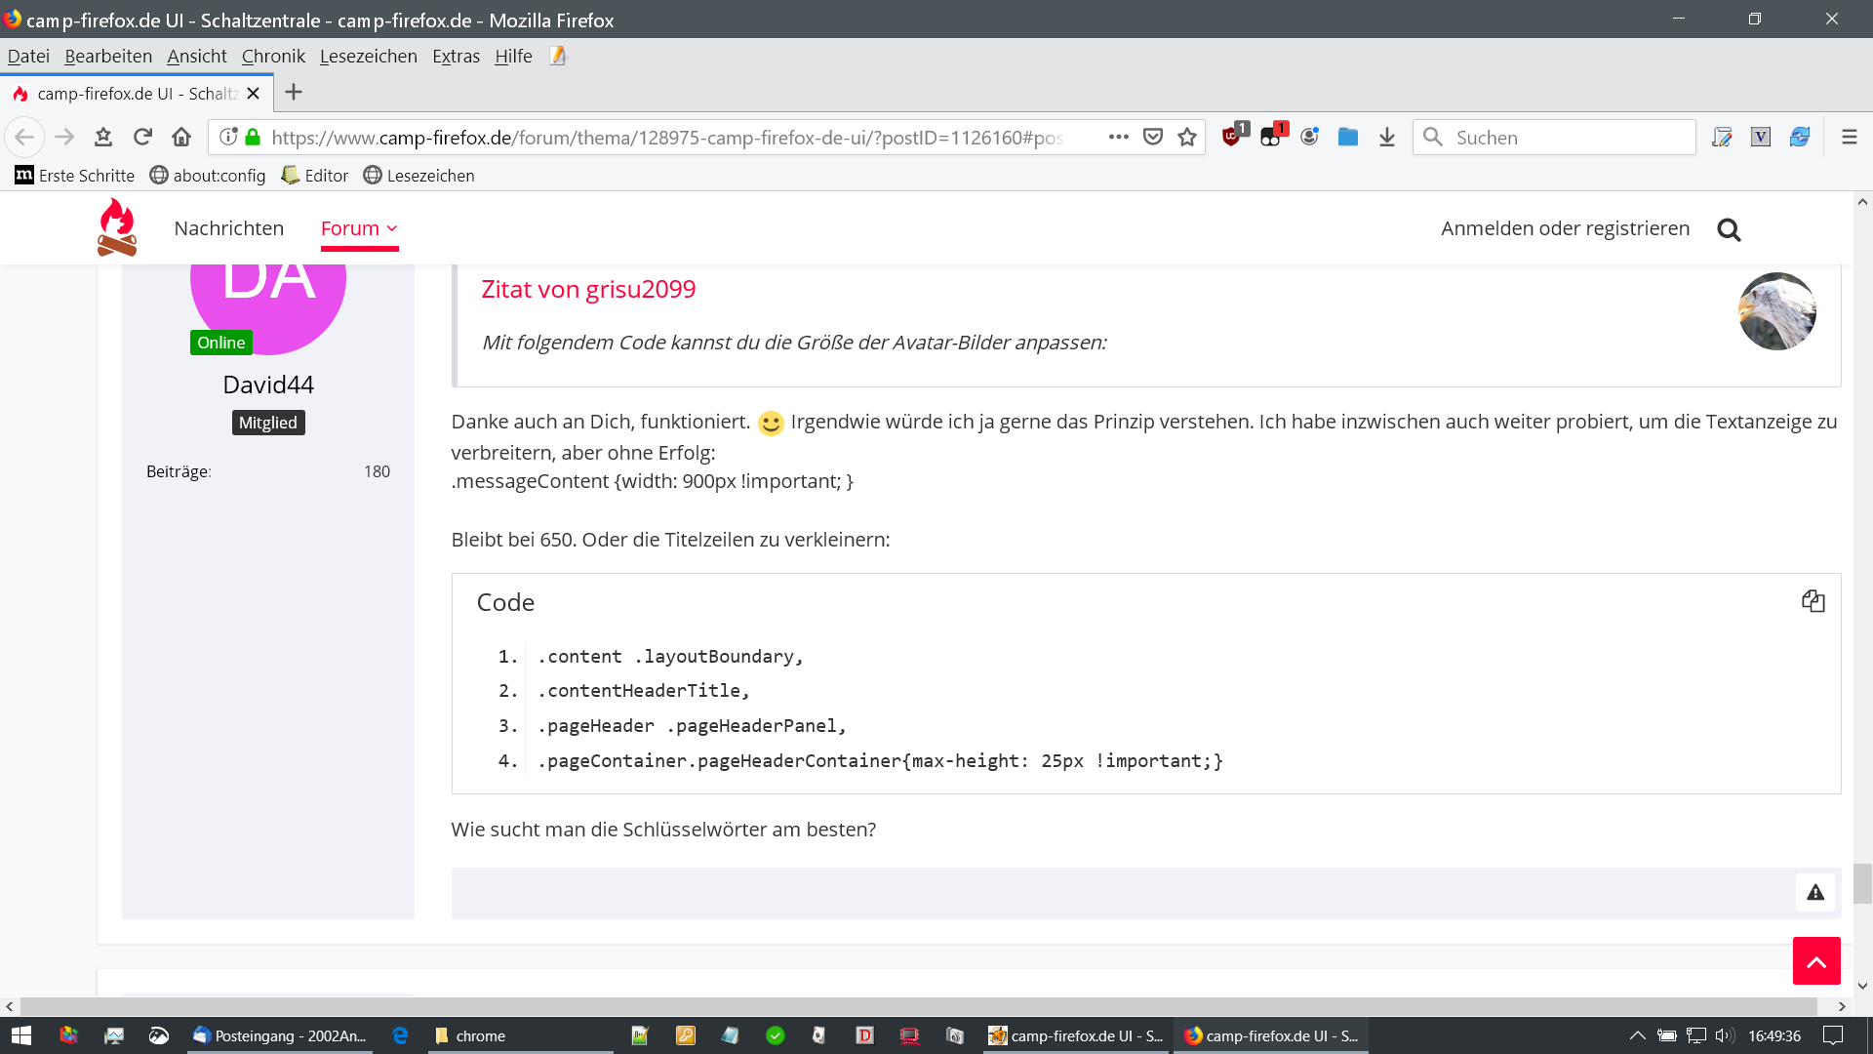Viewport: 1873px width, 1054px height.
Task: Open a new tab with plus button
Action: [x=294, y=93]
